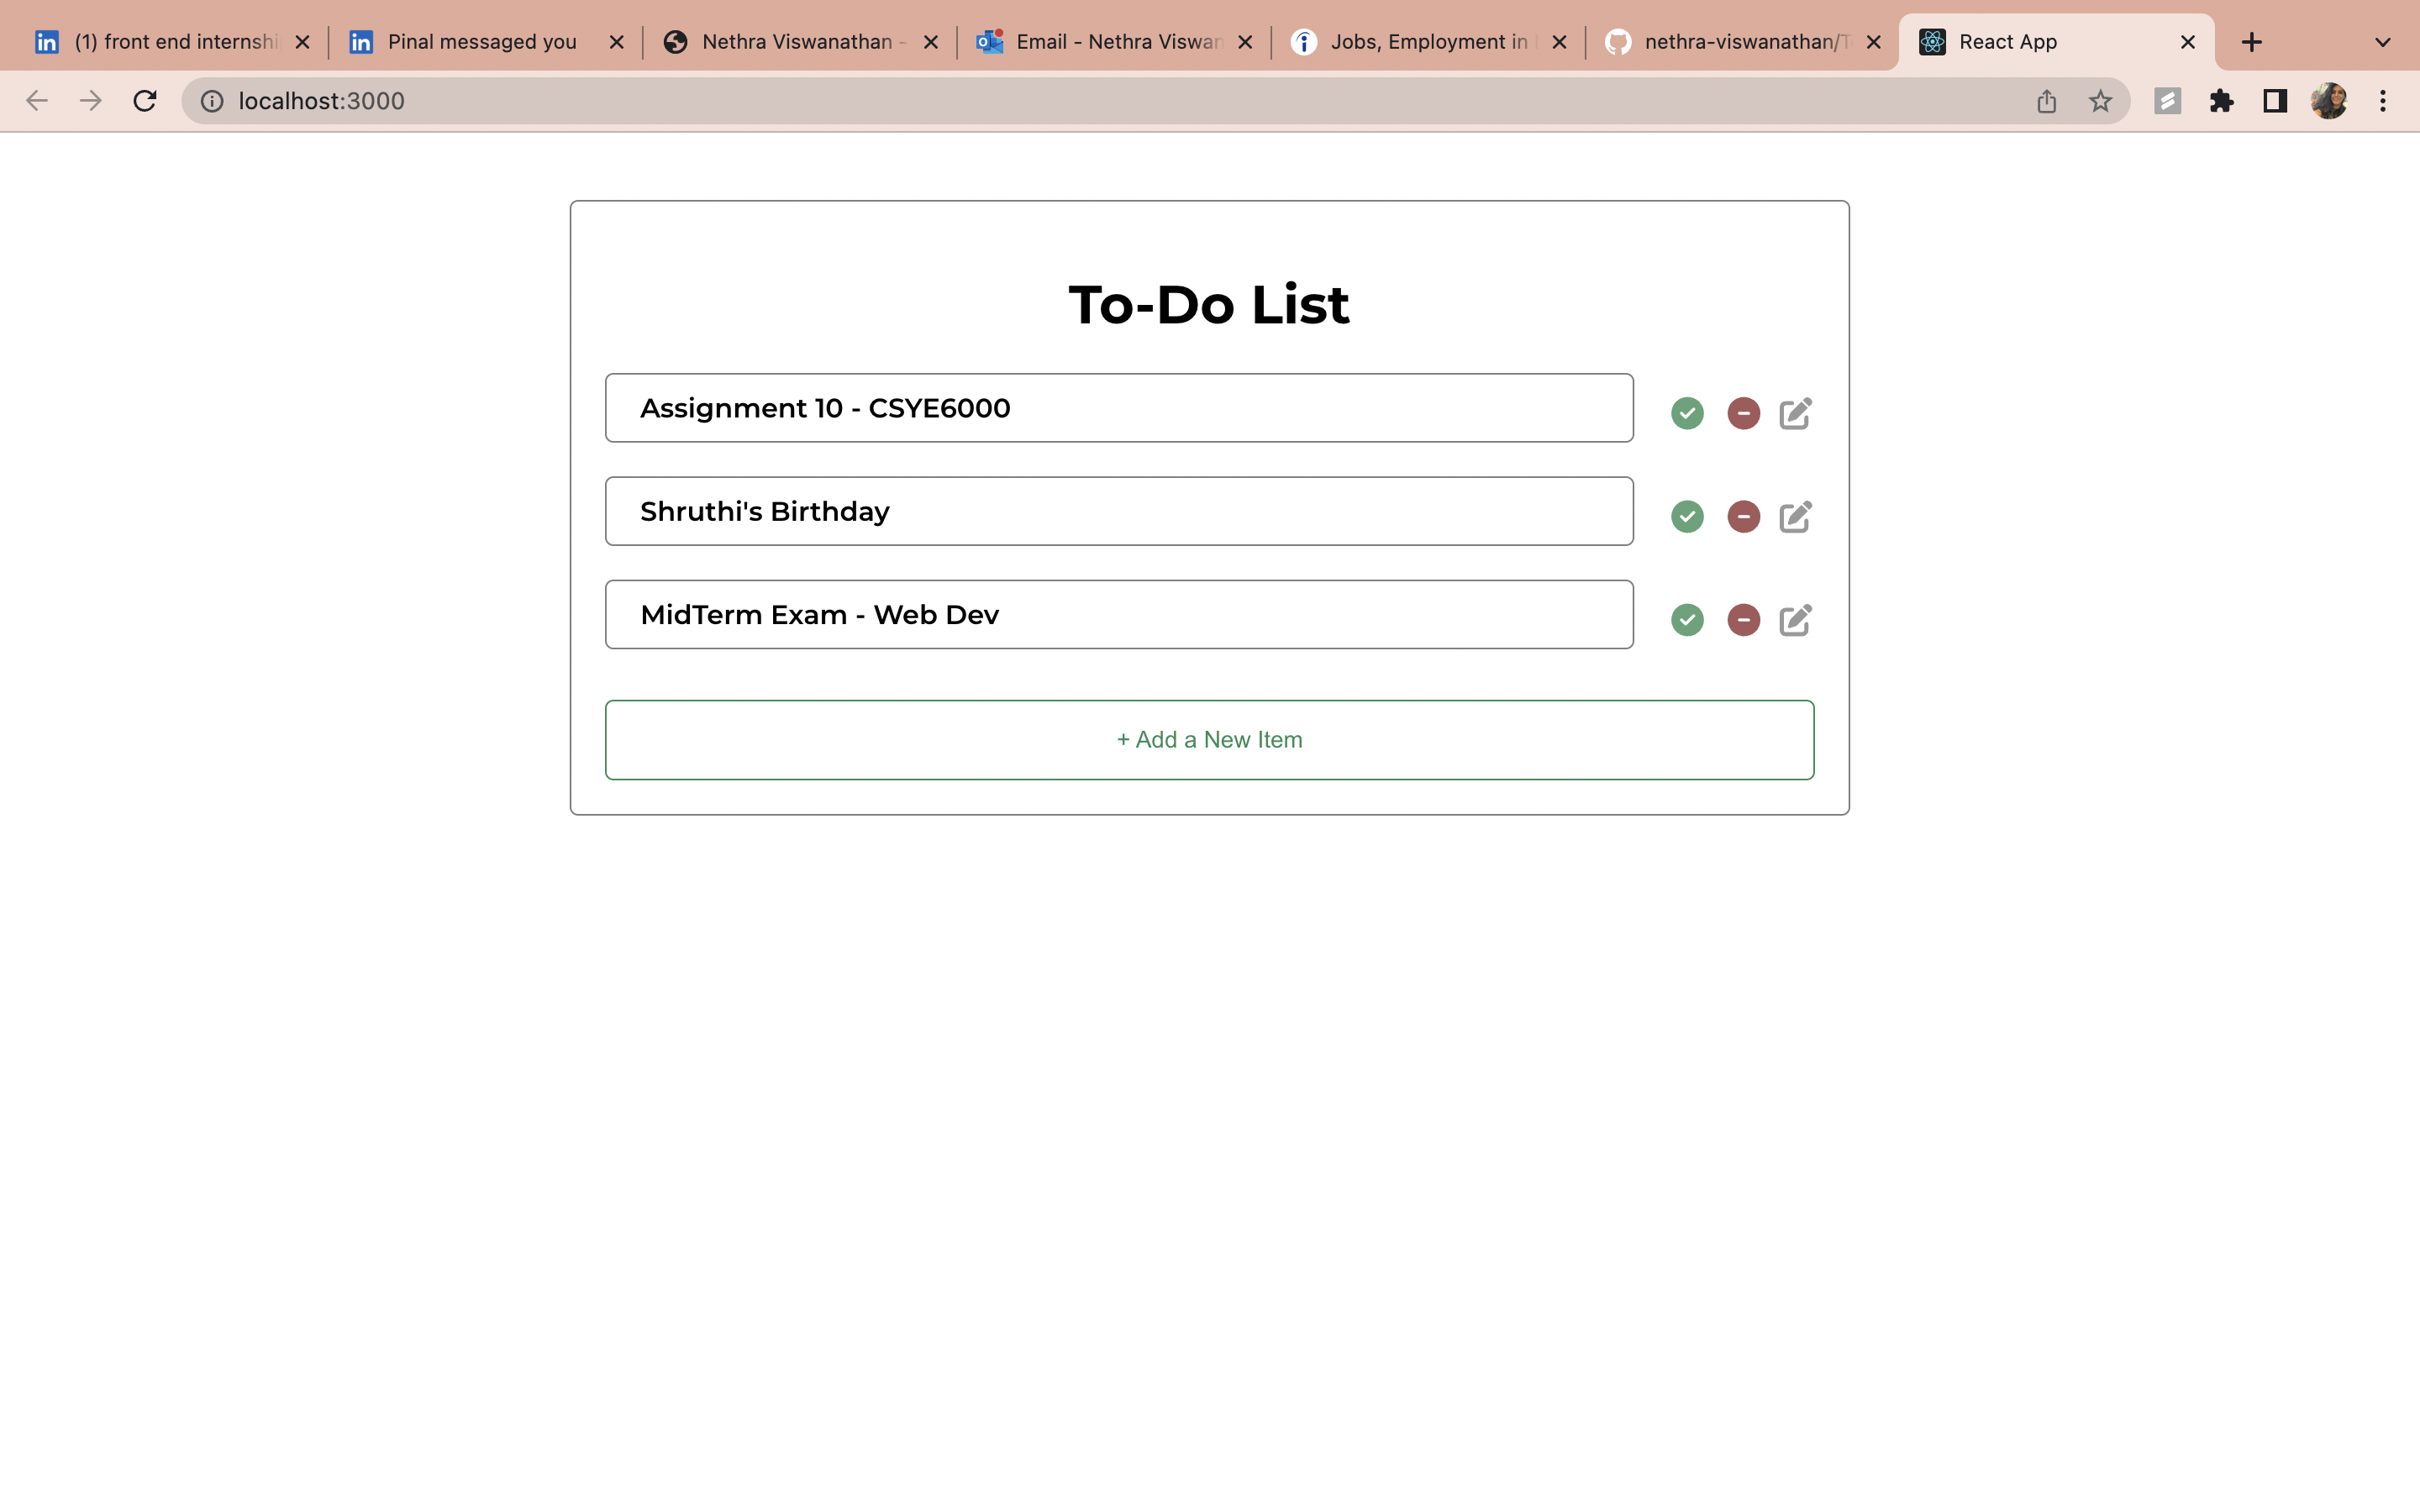Remove the Assignment 10 - CSYE6000 task
The image size is (2420, 1512).
point(1743,413)
